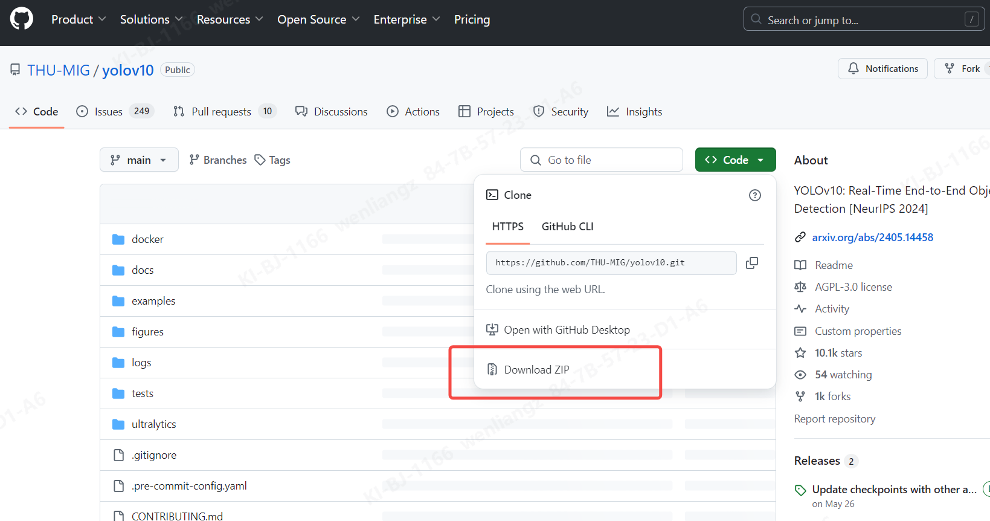Screen dimensions: 990x521
Task: Switch to the GitHub CLI tab
Action: click(567, 227)
